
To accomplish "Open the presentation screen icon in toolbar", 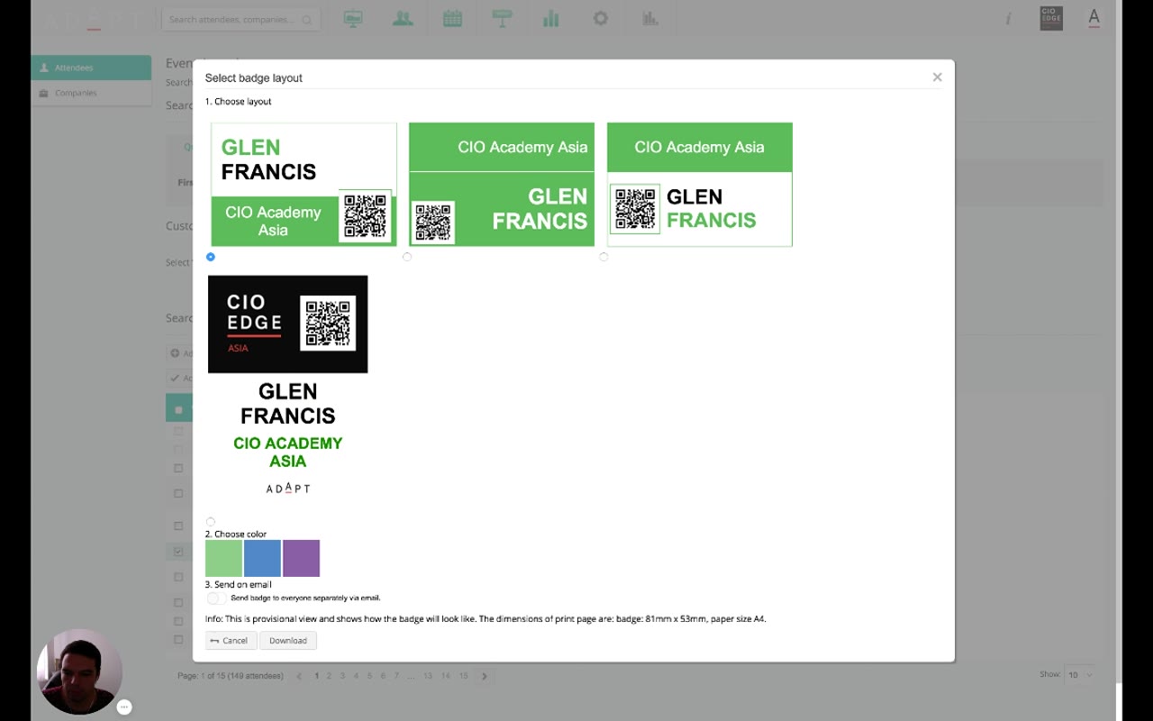I will coord(353,18).
